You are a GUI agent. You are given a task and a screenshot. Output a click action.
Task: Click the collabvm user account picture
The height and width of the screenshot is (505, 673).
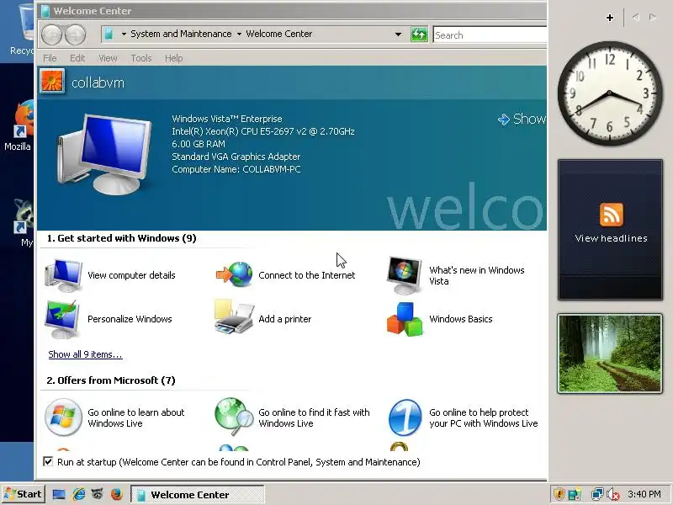[x=52, y=81]
